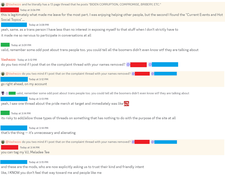Click the blue-redacted username at 3:08 PM
This screenshot has width=225, height=178.
[x=14, y=25]
